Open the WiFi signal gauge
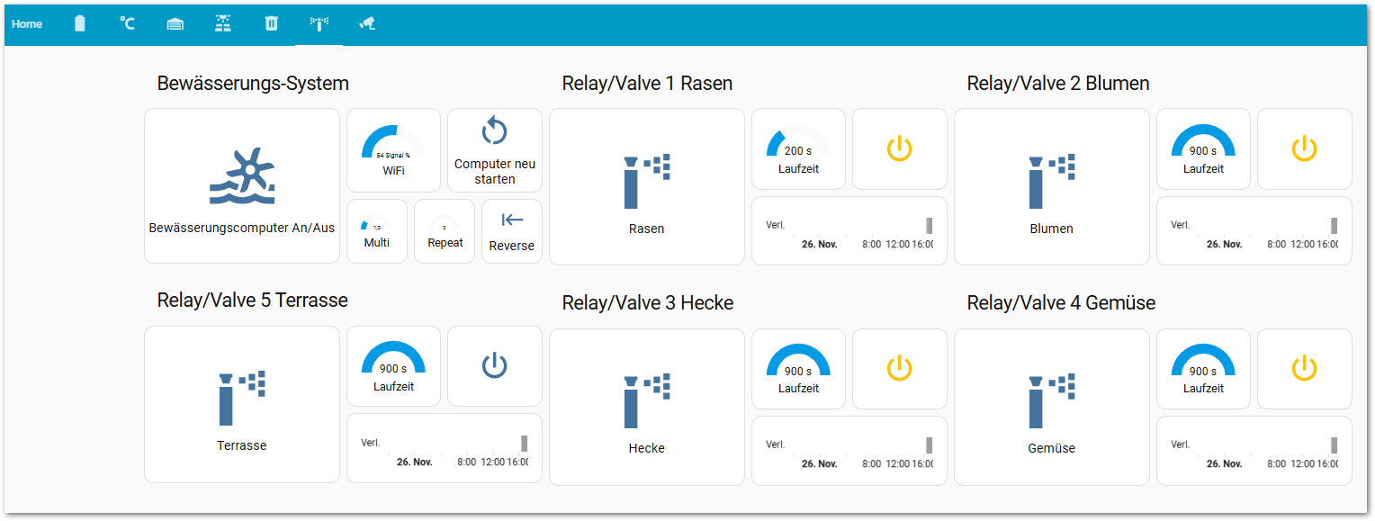Screen dimensions: 1375x521 pos(393,150)
